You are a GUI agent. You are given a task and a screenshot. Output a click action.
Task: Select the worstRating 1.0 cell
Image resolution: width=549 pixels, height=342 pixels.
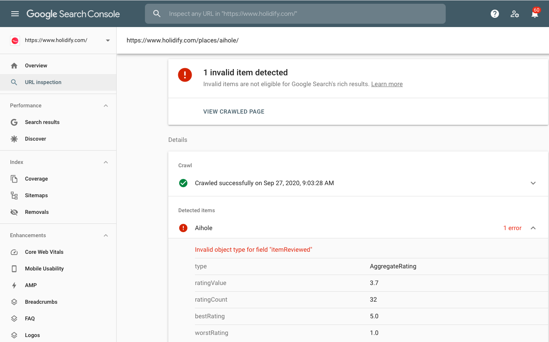(x=374, y=333)
